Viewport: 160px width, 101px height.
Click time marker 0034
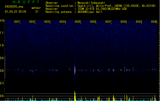63,22
